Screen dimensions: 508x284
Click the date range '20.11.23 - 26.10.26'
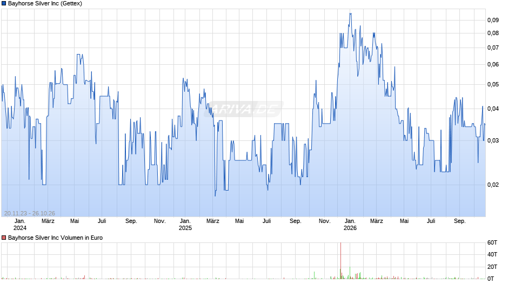[30, 213]
